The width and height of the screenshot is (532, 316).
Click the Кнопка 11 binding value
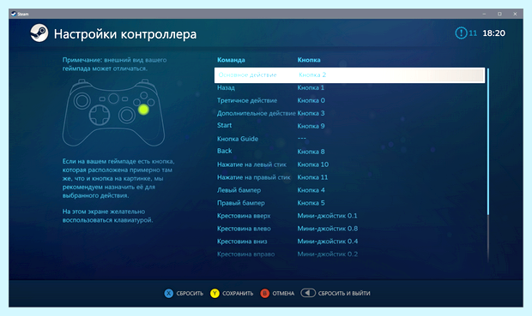312,177
